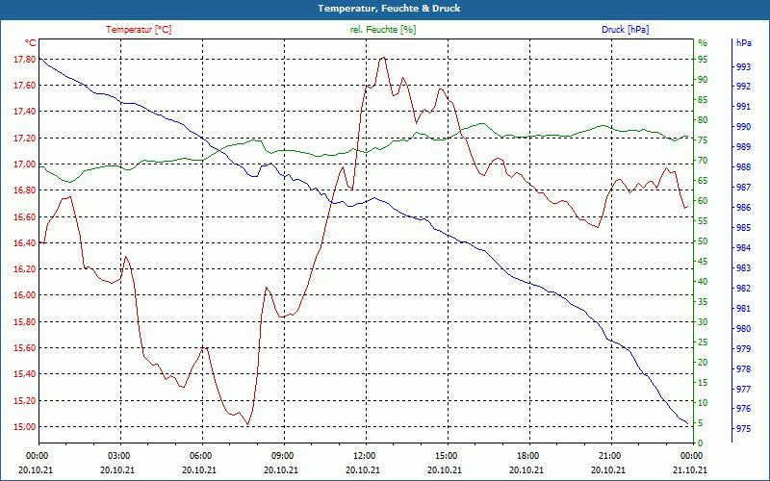Viewport: 770px width, 481px height.
Task: Select the green 'rel. Feuchte [%]' legend label
Action: (x=383, y=30)
